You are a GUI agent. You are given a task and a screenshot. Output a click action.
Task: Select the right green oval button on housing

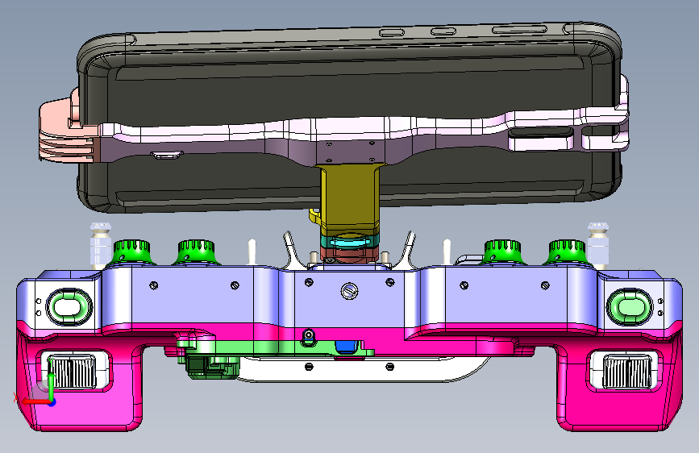(629, 307)
